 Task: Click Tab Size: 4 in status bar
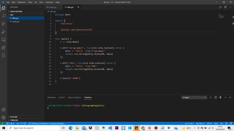click(x=200, y=123)
